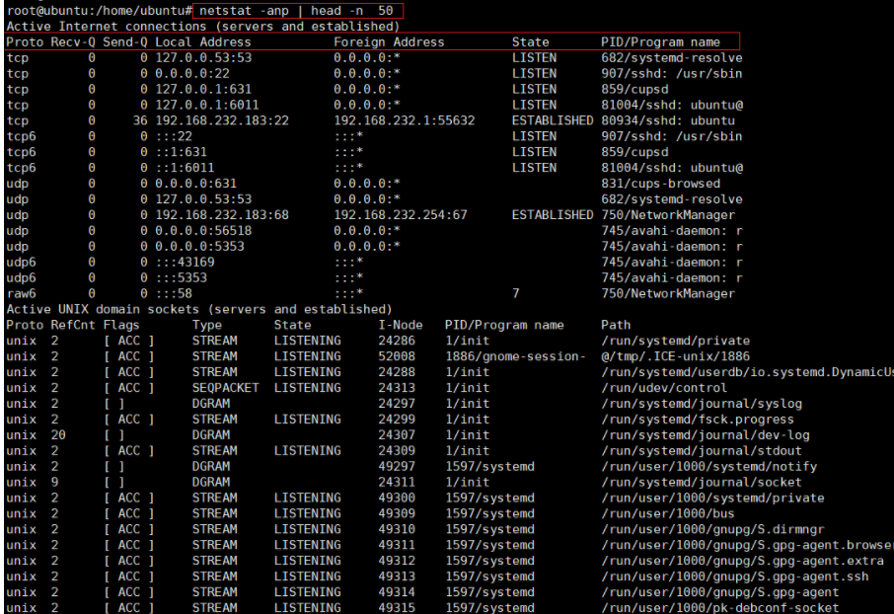Click the /run/systemd/journal/stdout path
The image size is (894, 614).
coord(702,450)
